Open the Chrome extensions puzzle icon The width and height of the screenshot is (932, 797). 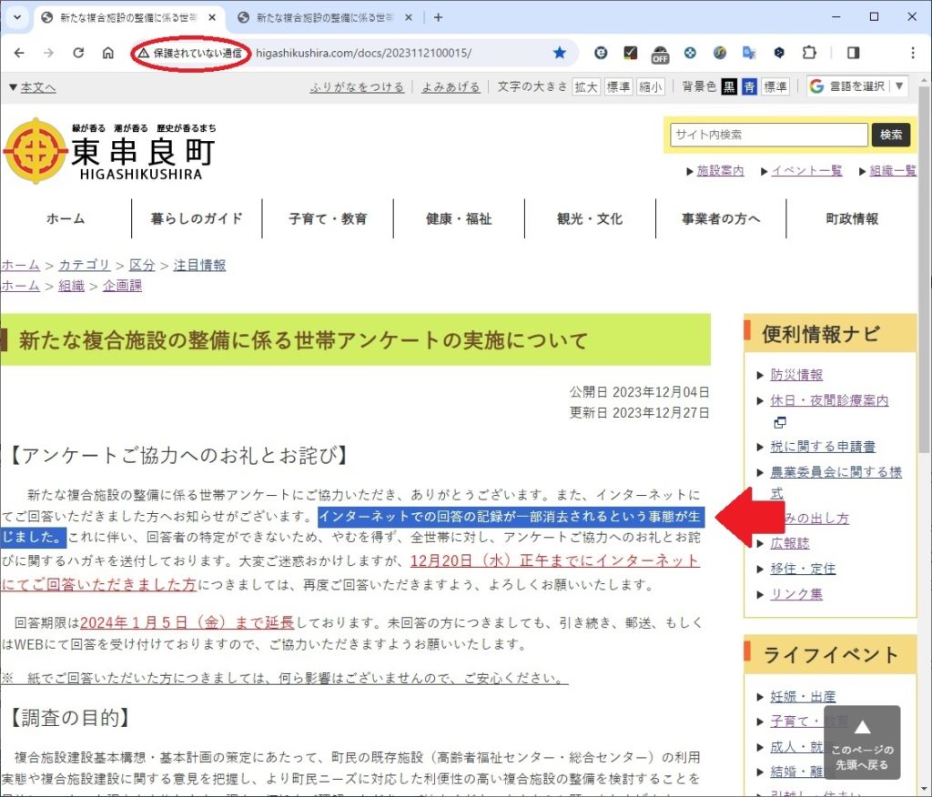(809, 53)
